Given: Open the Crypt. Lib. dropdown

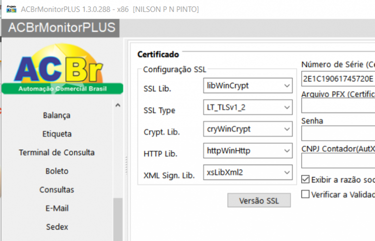Looking at the screenshot, I should [248, 129].
